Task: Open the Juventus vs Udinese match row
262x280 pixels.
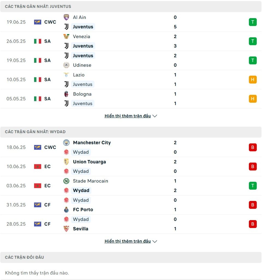Action: coord(131,60)
